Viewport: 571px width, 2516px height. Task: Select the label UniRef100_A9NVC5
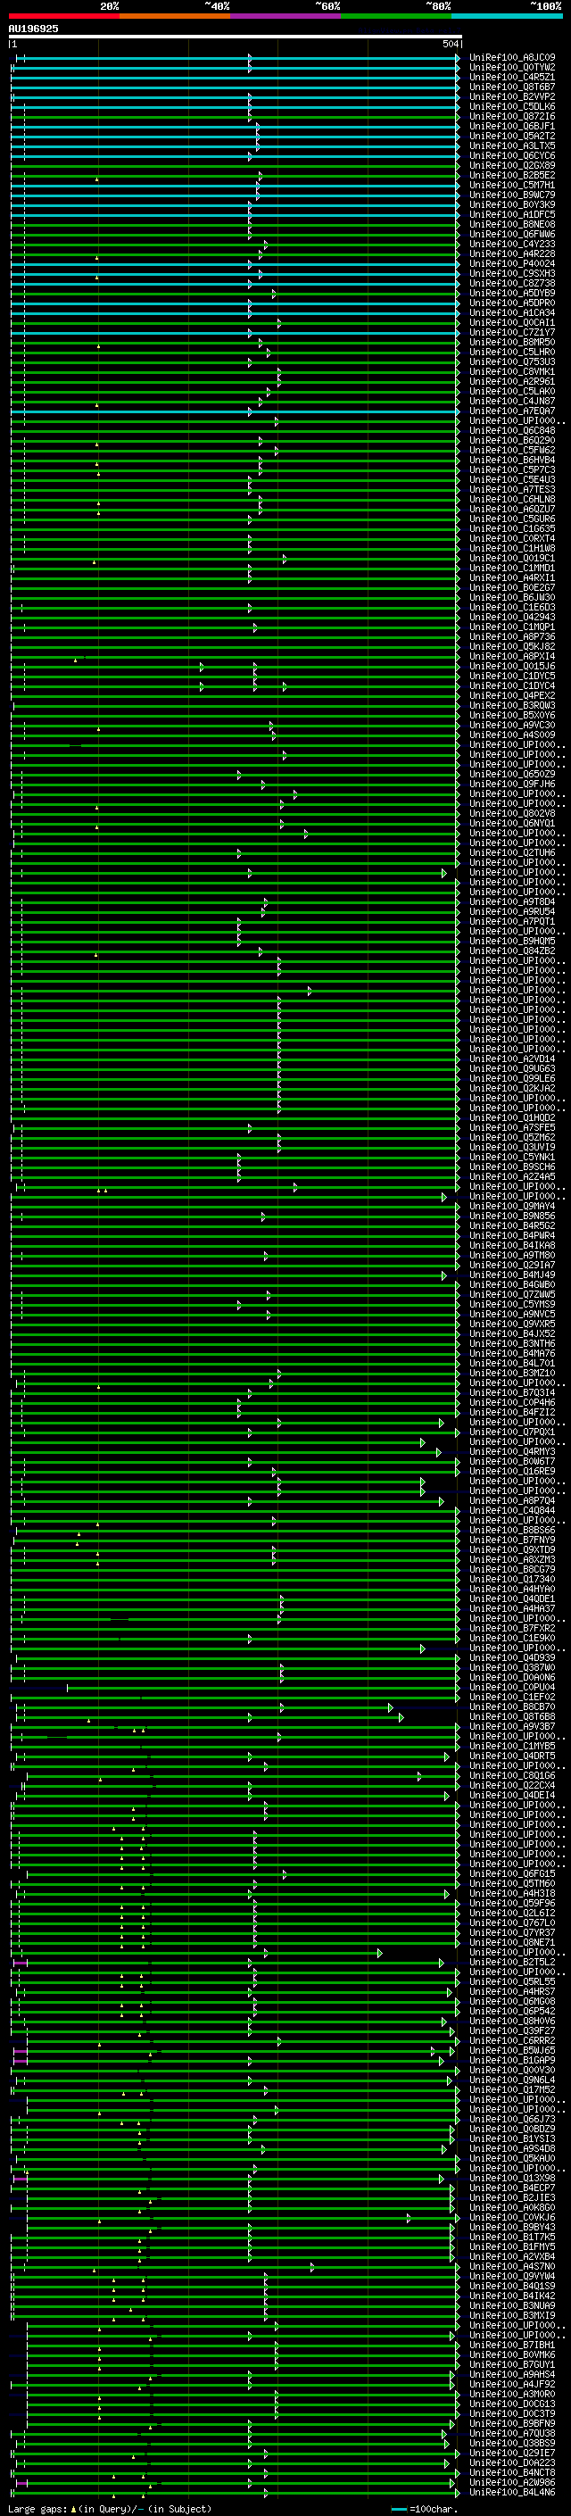[x=511, y=1315]
